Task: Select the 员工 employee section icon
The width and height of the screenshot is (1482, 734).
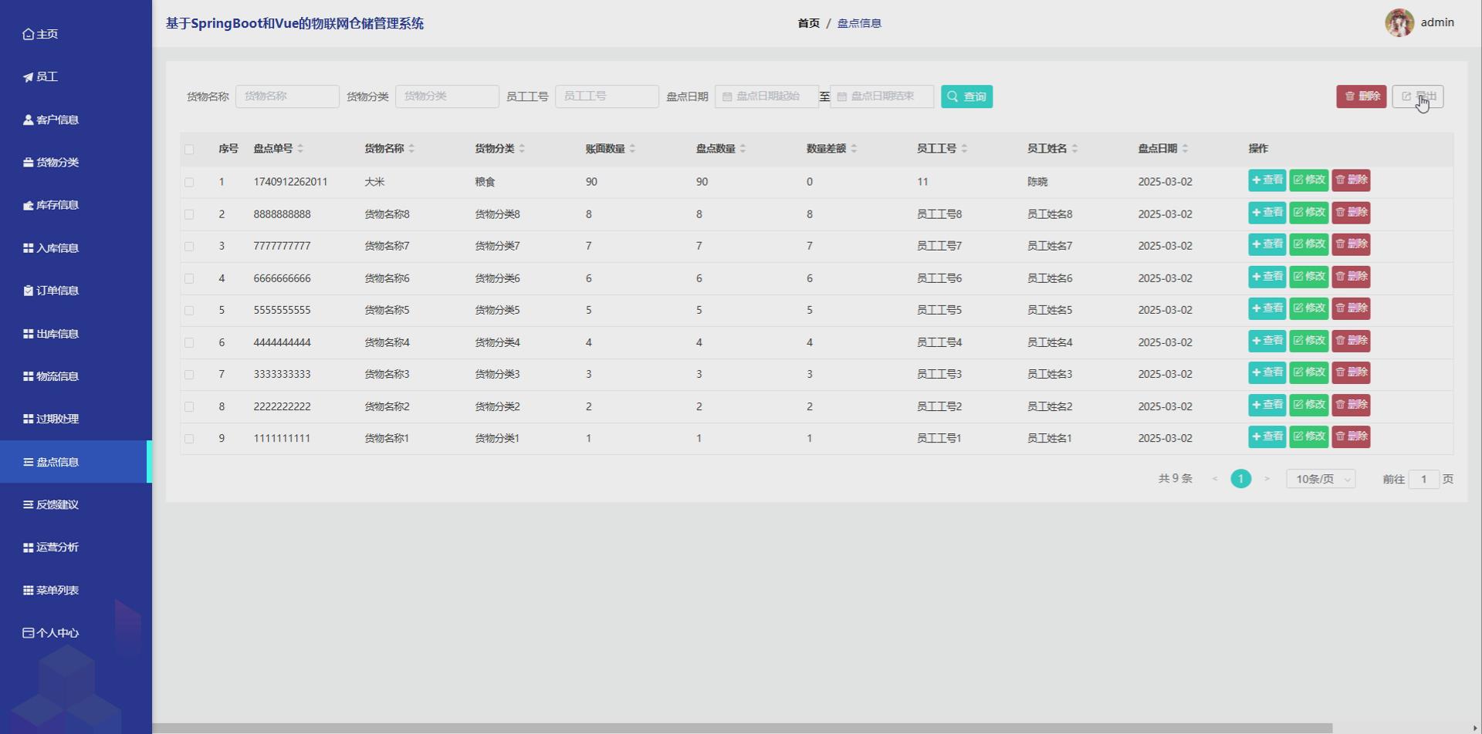Action: click(28, 76)
